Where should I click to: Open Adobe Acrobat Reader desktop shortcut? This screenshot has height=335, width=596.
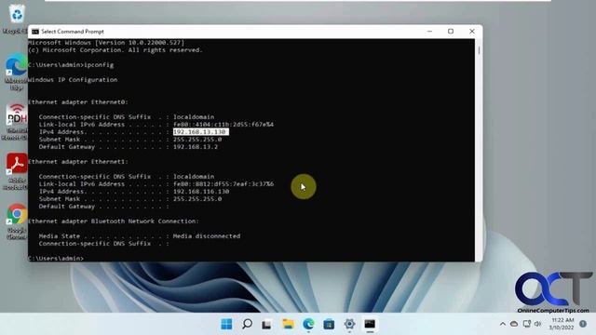pos(16,171)
